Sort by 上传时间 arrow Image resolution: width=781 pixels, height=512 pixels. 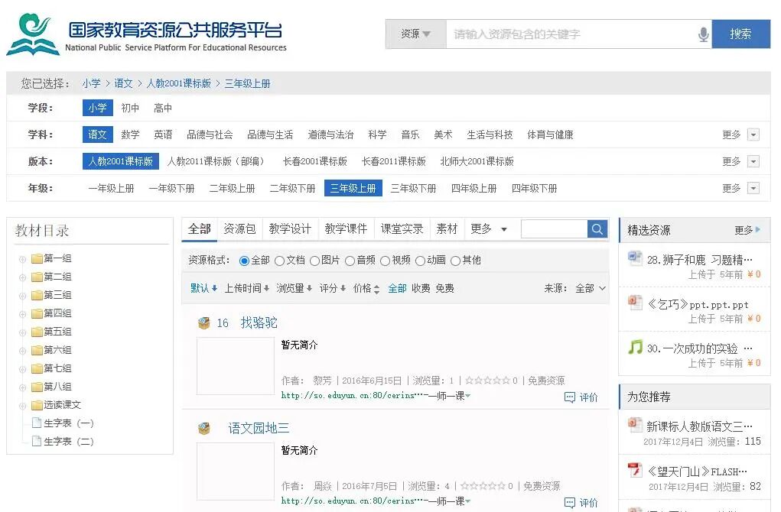pyautogui.click(x=266, y=288)
